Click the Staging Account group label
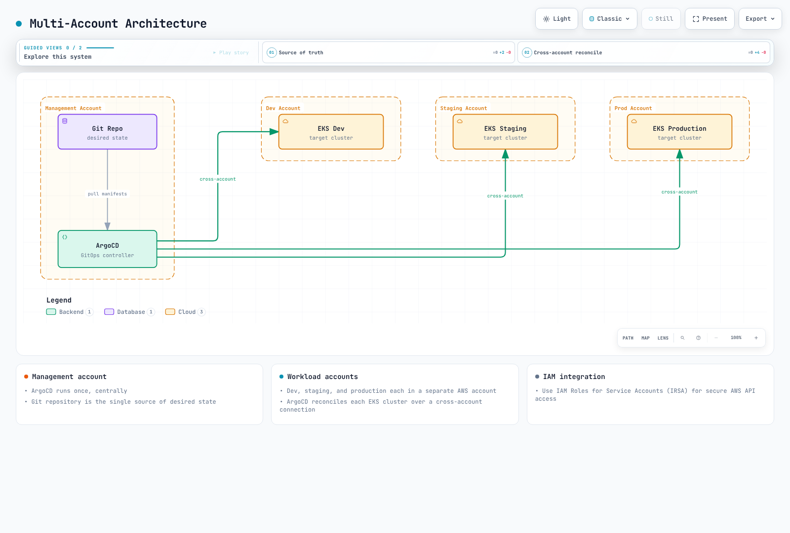Image resolution: width=790 pixels, height=533 pixels. (x=464, y=109)
